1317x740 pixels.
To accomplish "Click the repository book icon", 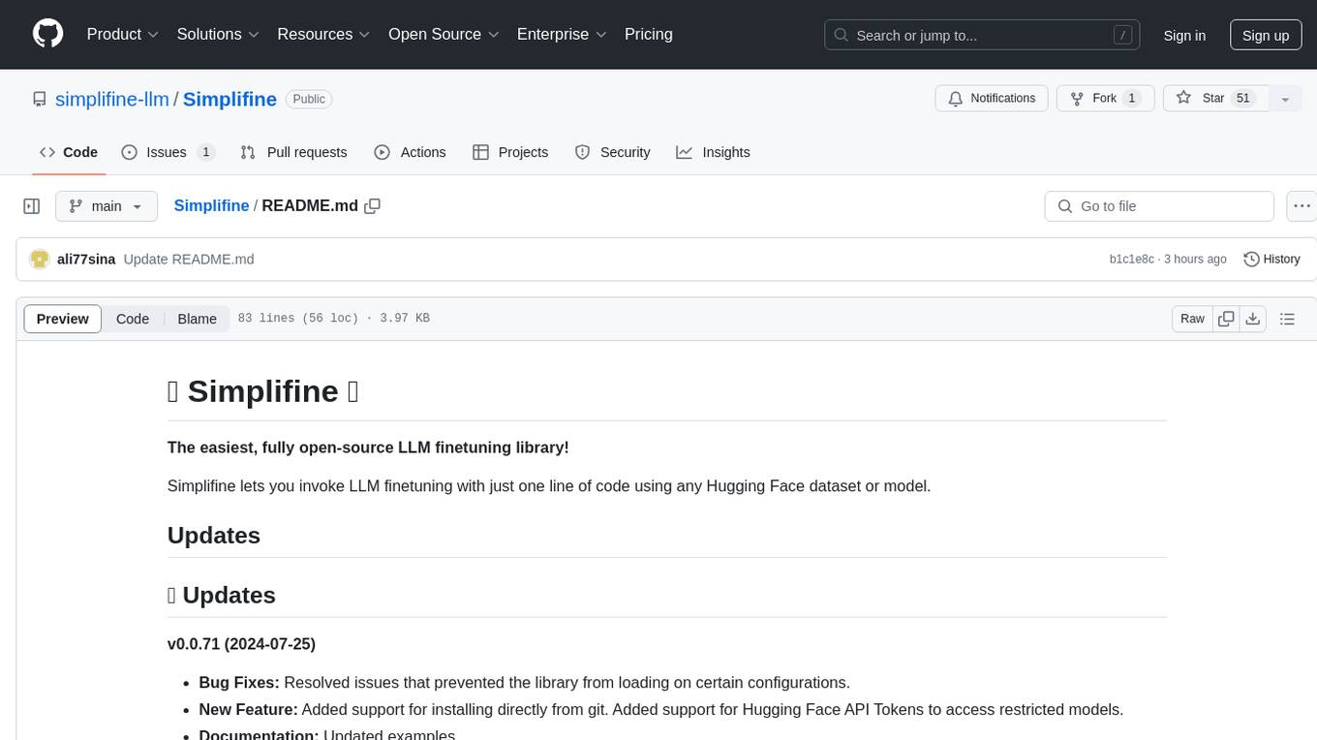I will point(40,99).
